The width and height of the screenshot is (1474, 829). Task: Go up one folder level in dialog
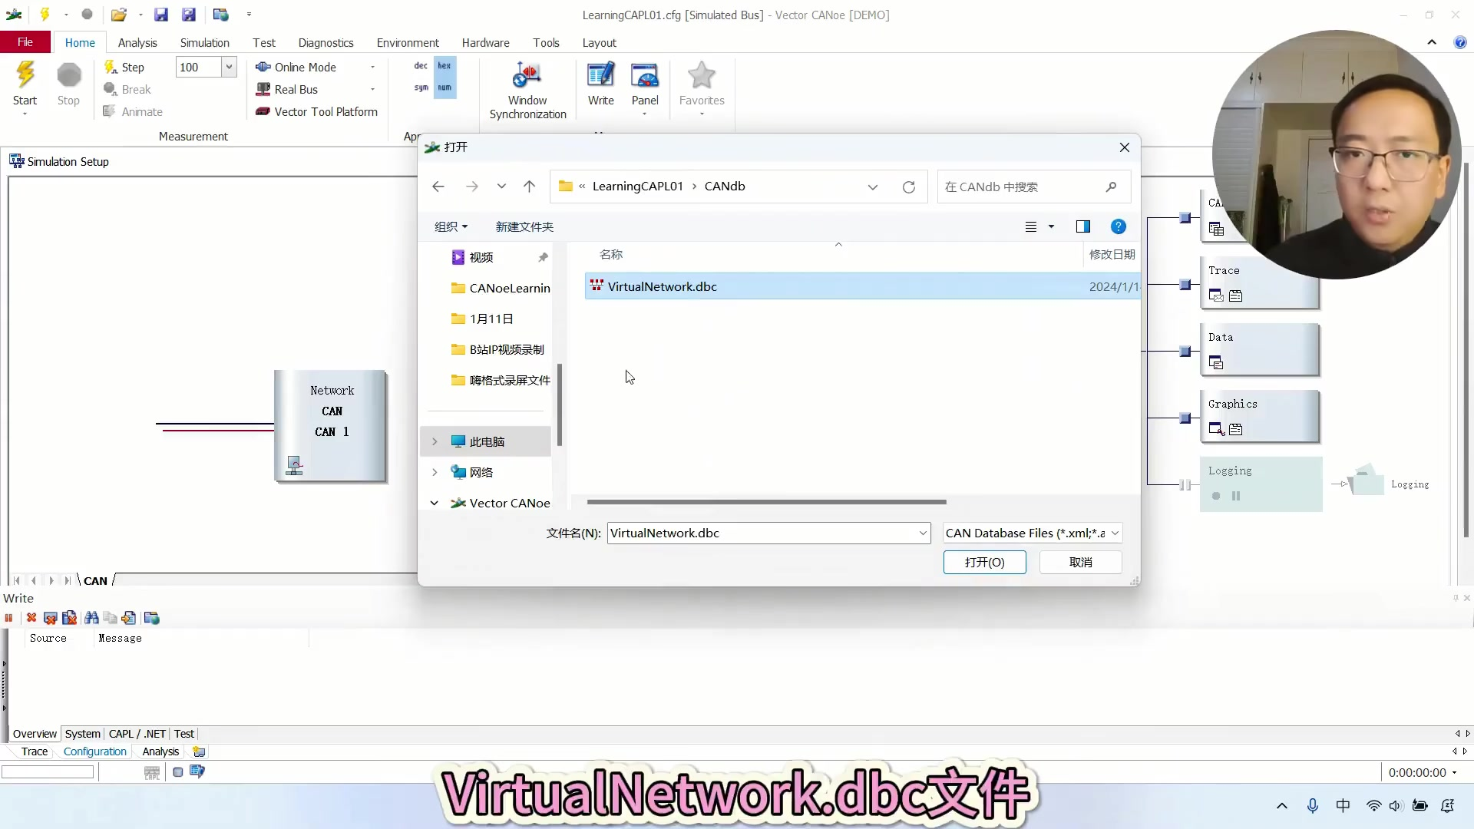530,187
